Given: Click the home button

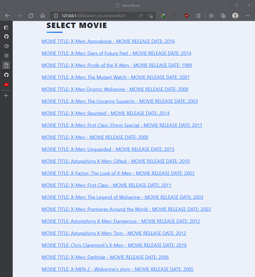Looking at the screenshot, I should click(43, 16).
